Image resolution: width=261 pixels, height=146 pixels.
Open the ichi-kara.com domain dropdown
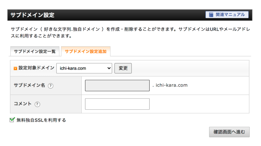(x=84, y=68)
